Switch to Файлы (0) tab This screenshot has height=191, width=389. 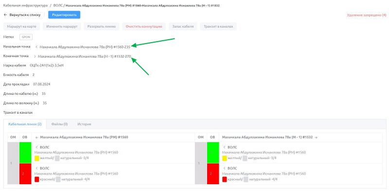(59, 124)
